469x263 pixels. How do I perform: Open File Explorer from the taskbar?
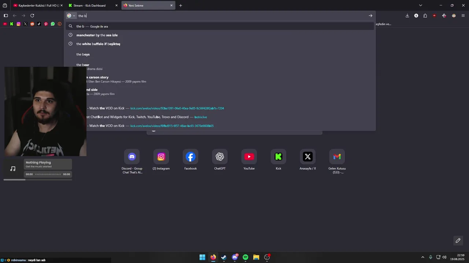tap(256, 257)
